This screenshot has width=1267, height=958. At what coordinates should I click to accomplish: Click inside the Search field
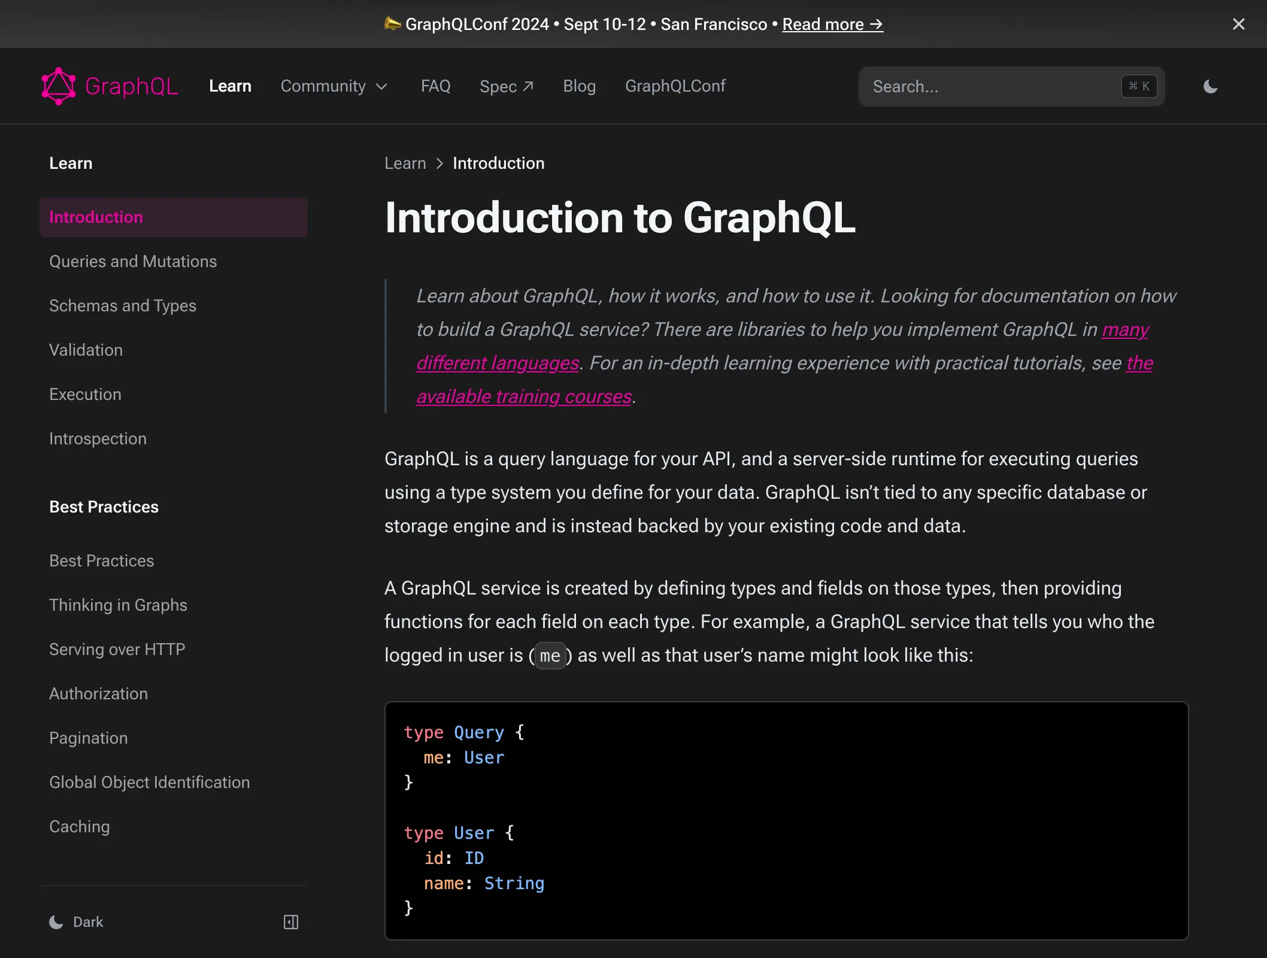pos(988,86)
